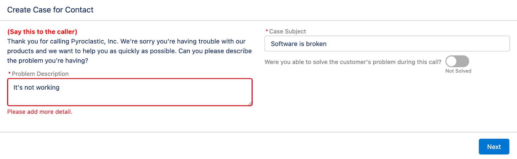
Task: Click 'Can you please describe' in the script
Action: tap(215, 51)
